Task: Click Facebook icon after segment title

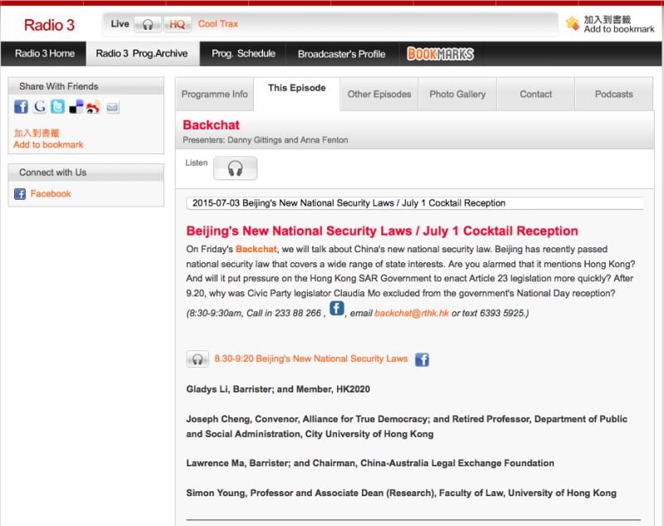Action: pyautogui.click(x=422, y=359)
